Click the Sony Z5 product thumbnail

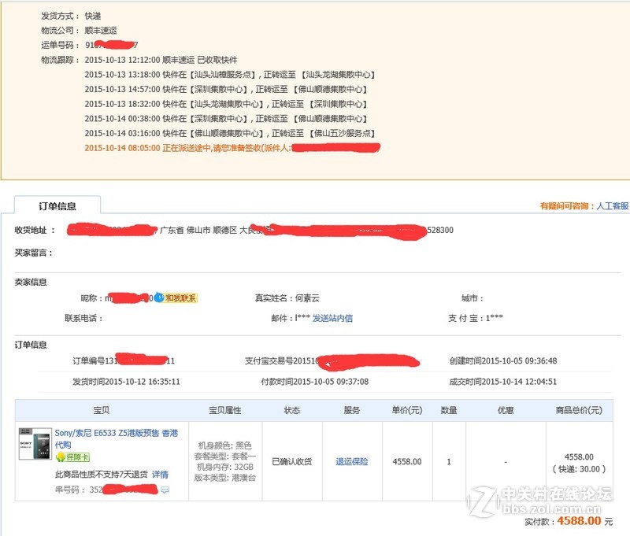tap(35, 444)
